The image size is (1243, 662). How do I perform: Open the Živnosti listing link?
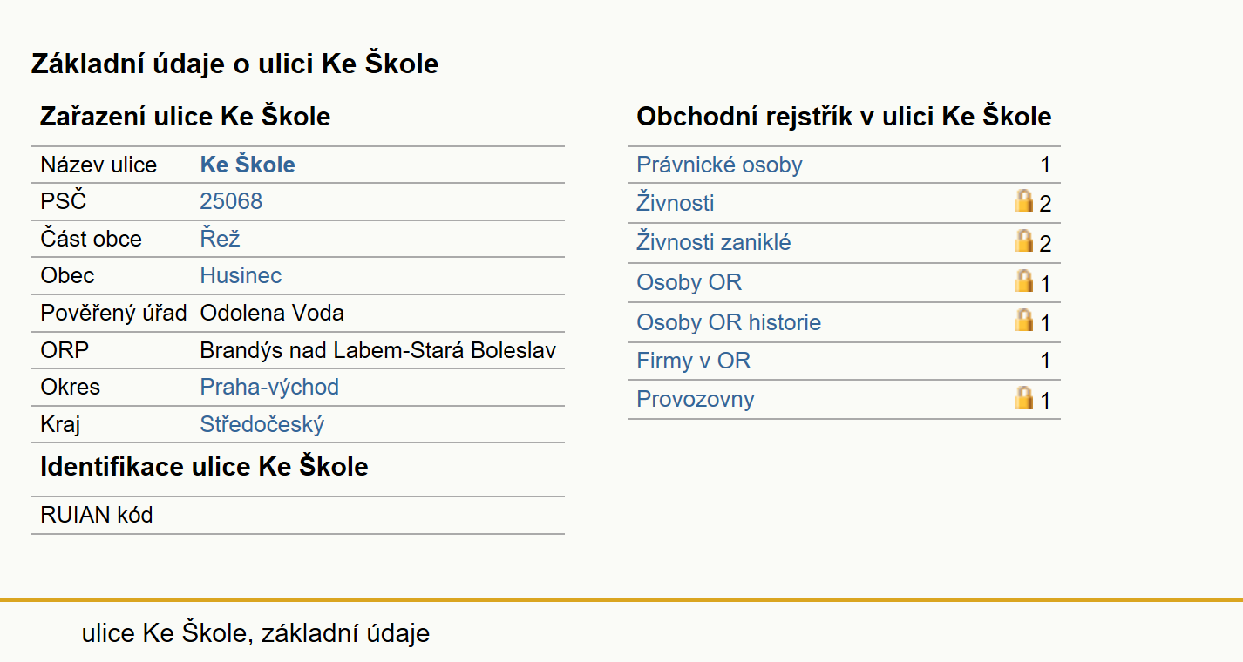676,203
